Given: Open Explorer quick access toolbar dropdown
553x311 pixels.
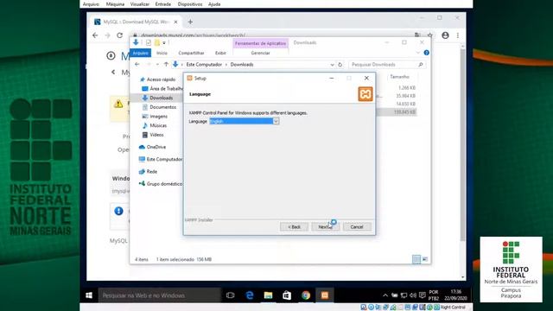Looking at the screenshot, I should [164, 42].
